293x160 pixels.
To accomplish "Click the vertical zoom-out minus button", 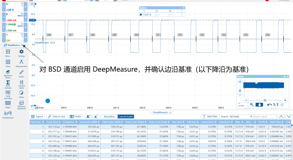I will coord(240,95).
